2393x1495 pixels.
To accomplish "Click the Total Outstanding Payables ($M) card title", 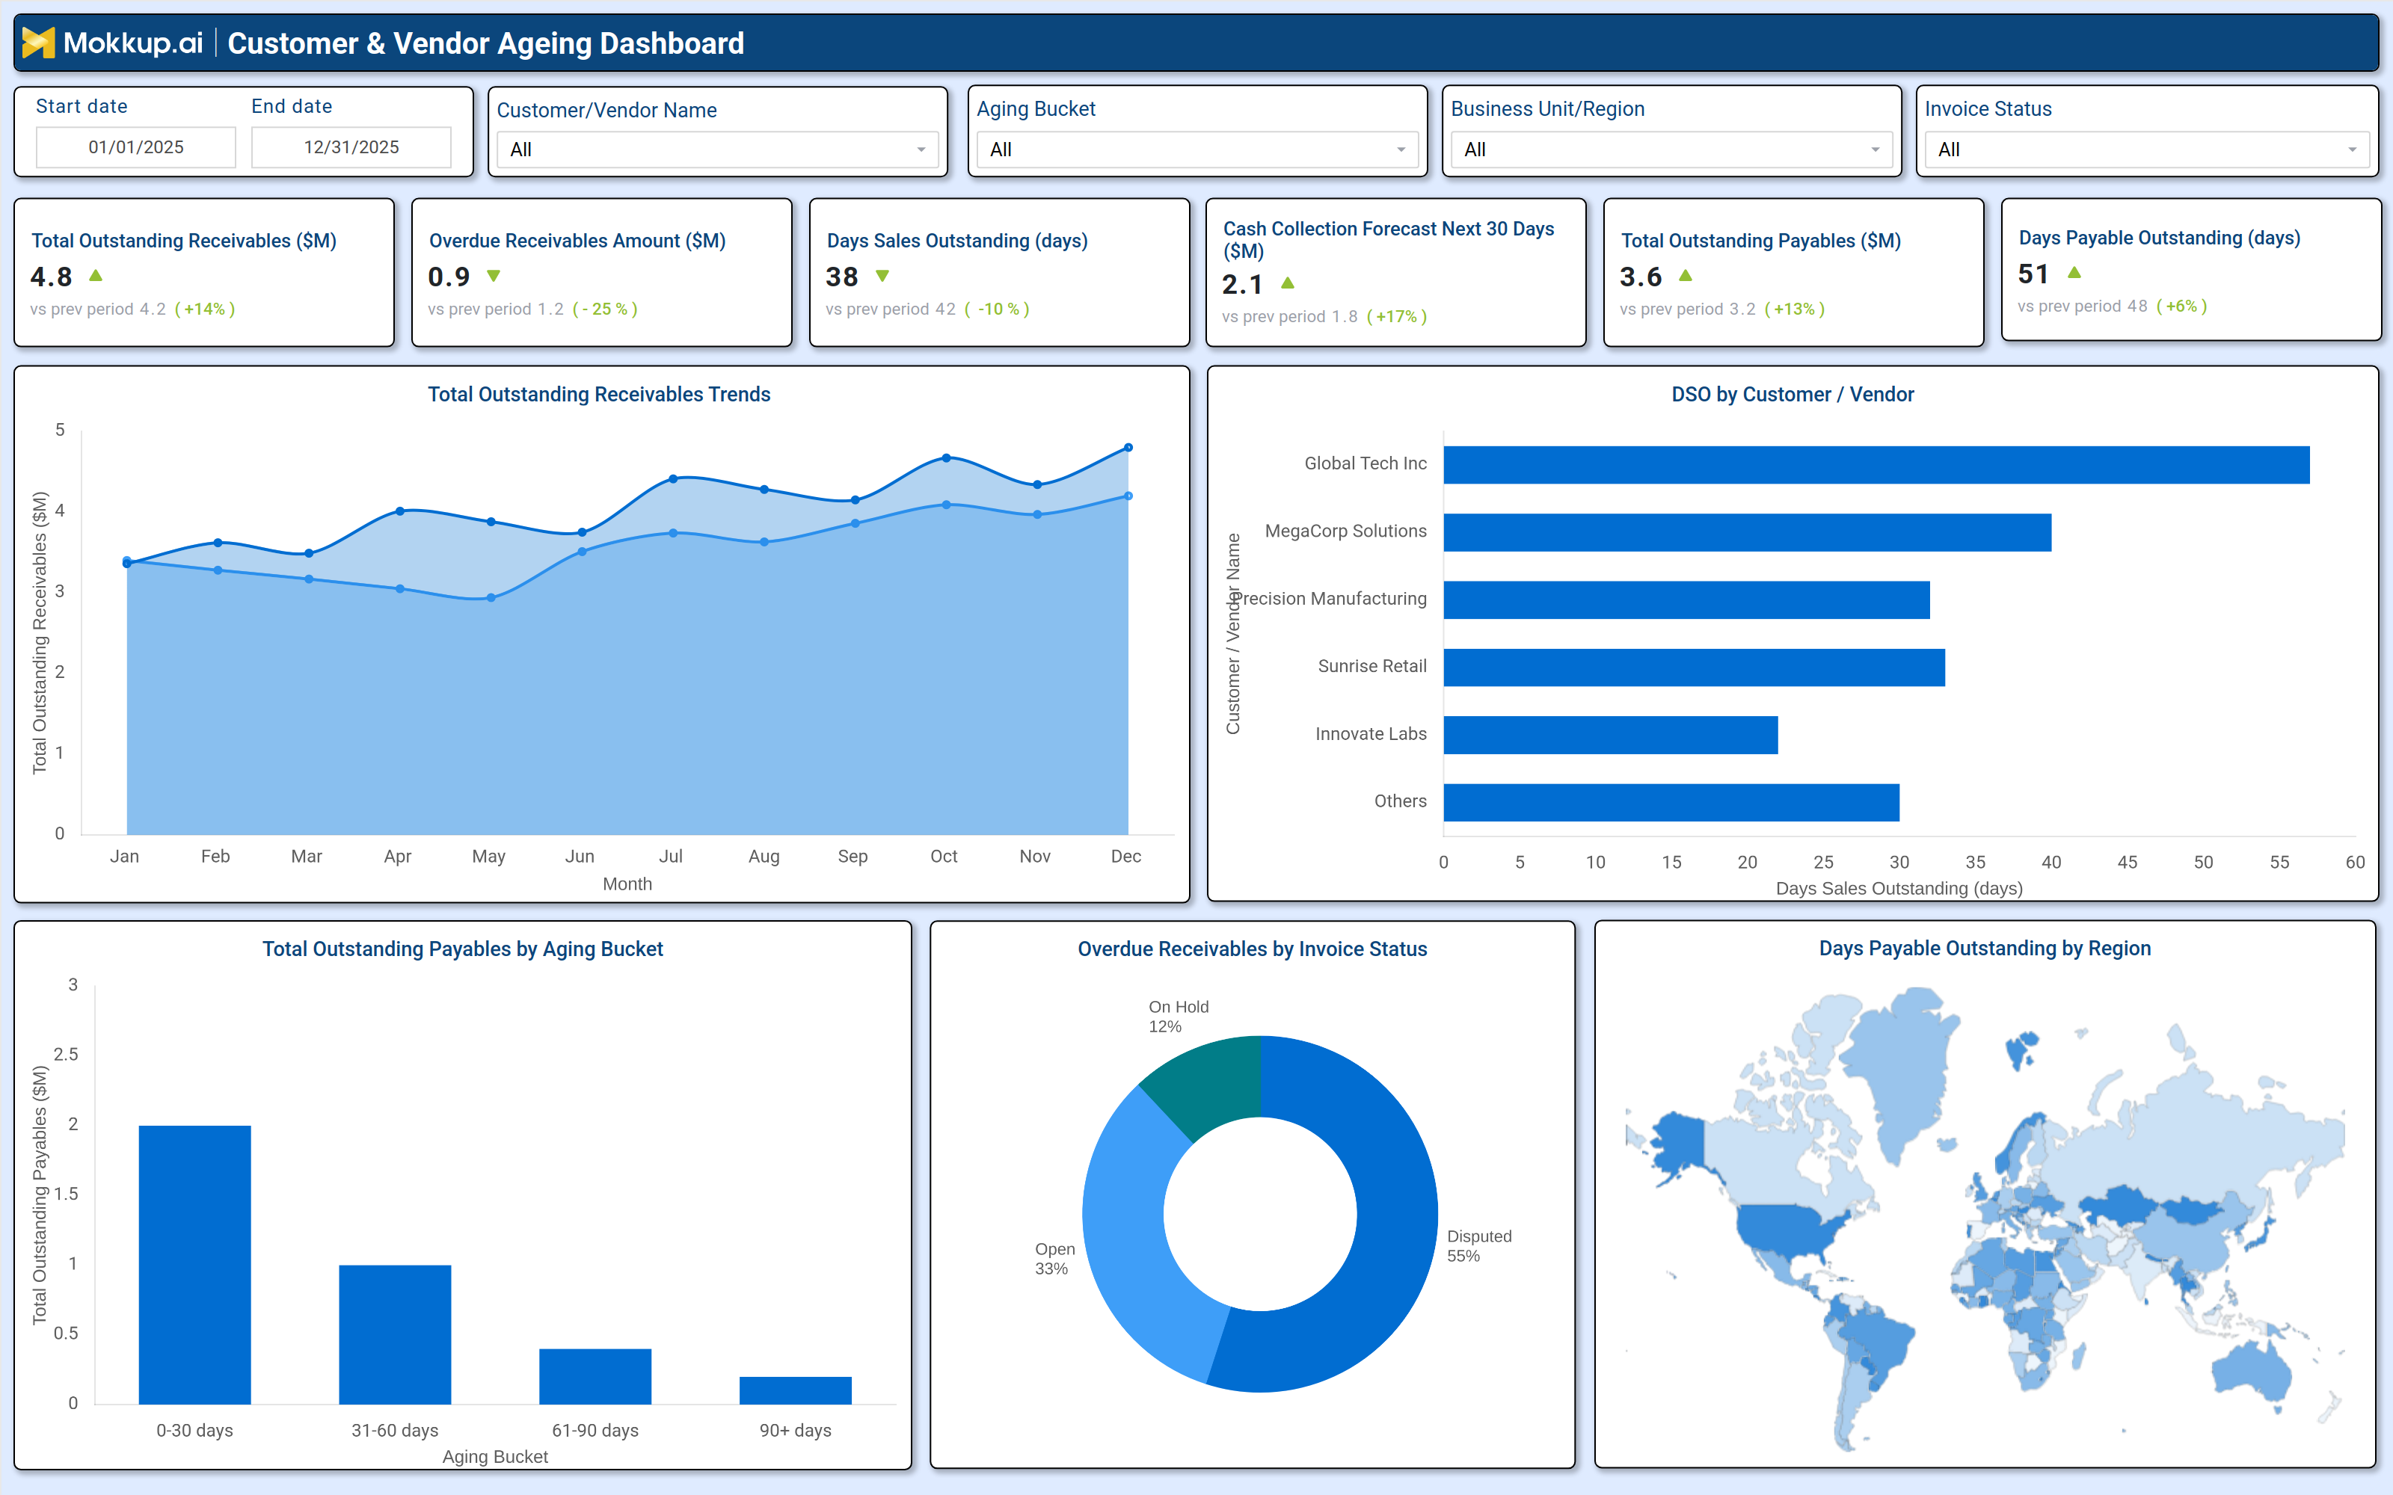I will [1761, 240].
